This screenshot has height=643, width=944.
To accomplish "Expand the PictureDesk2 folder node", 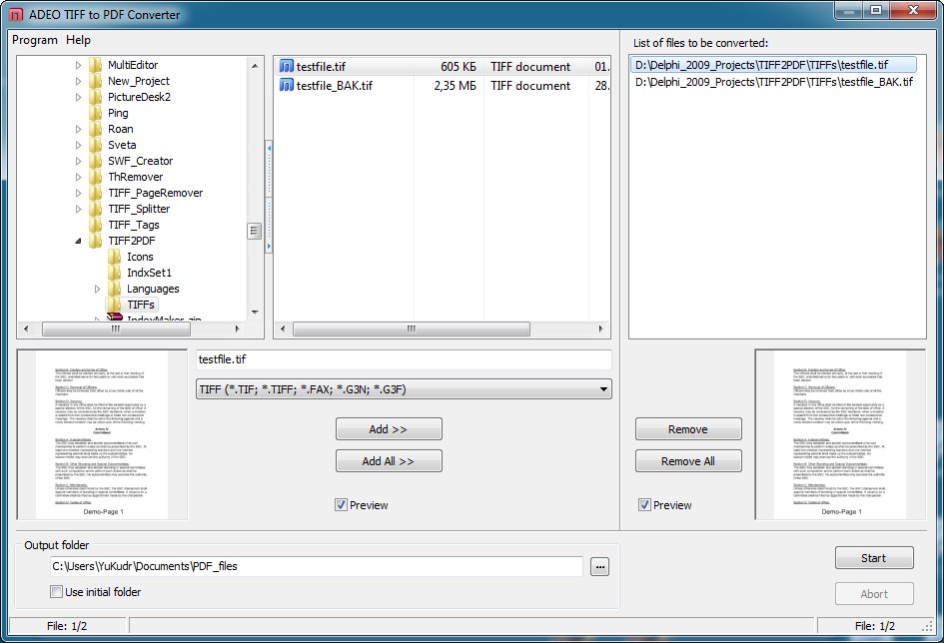I will 78,97.
